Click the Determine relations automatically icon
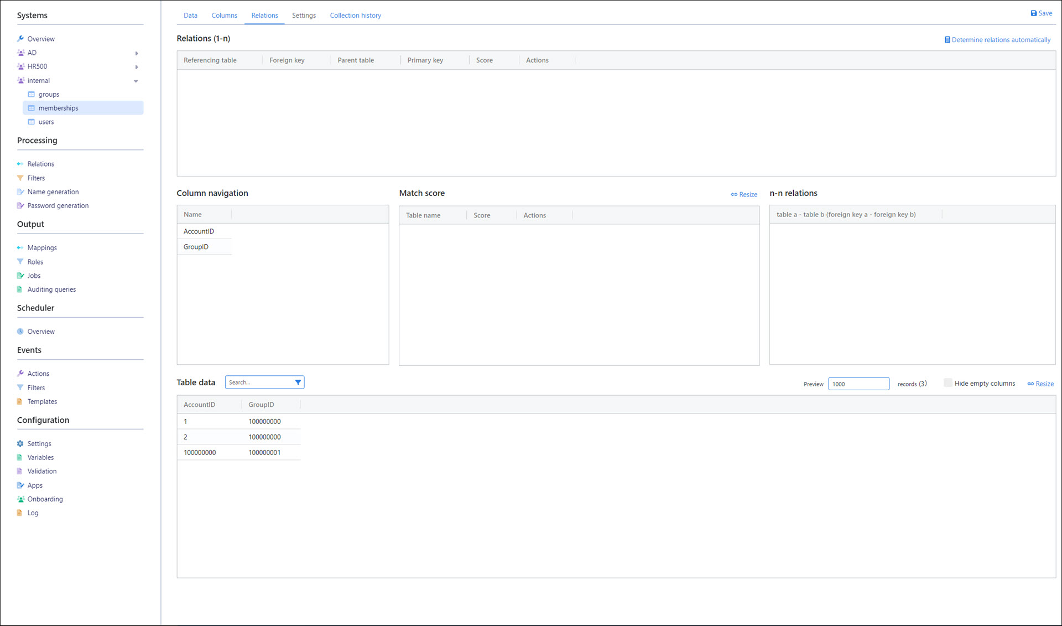This screenshot has width=1062, height=626. point(947,40)
